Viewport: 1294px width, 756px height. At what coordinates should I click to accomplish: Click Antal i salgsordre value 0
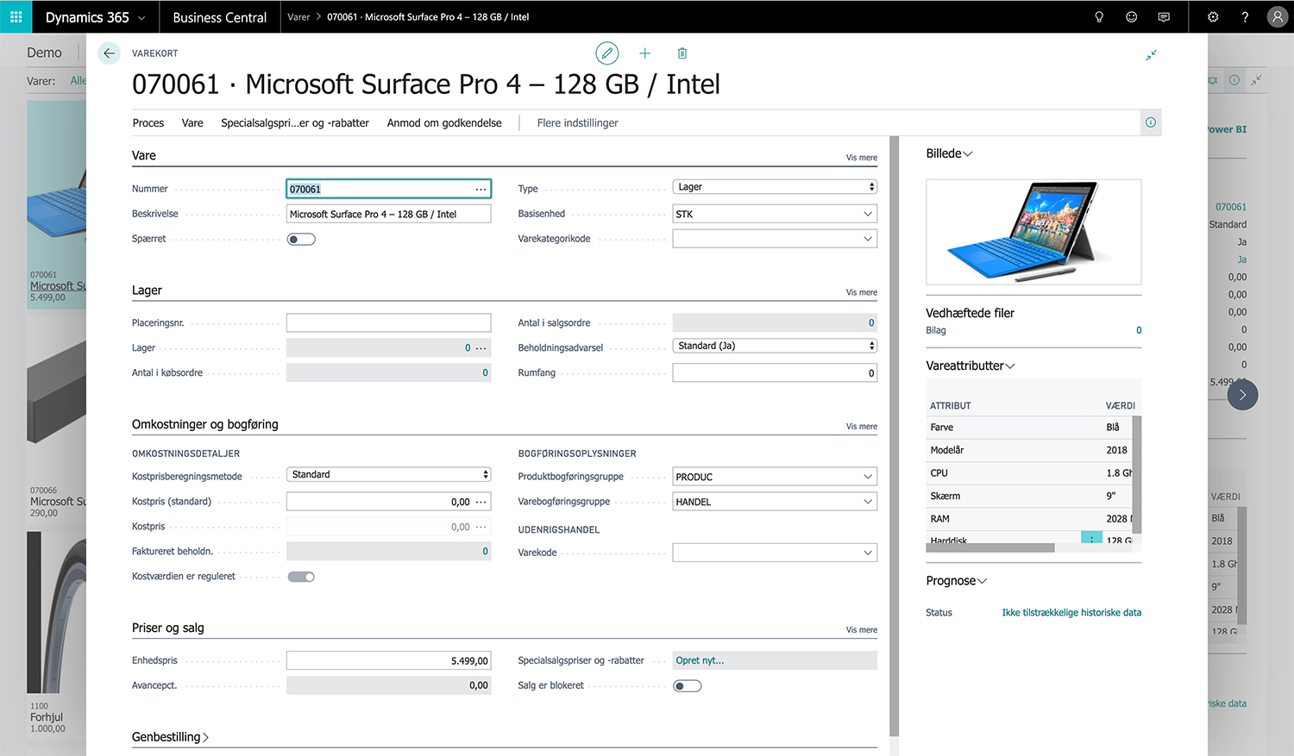(871, 323)
